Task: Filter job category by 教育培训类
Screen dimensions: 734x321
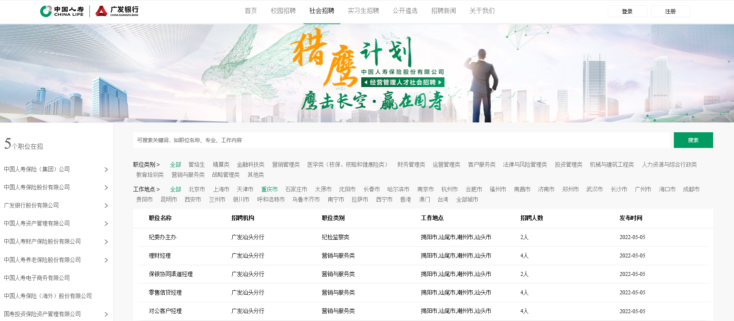Action: [150, 175]
